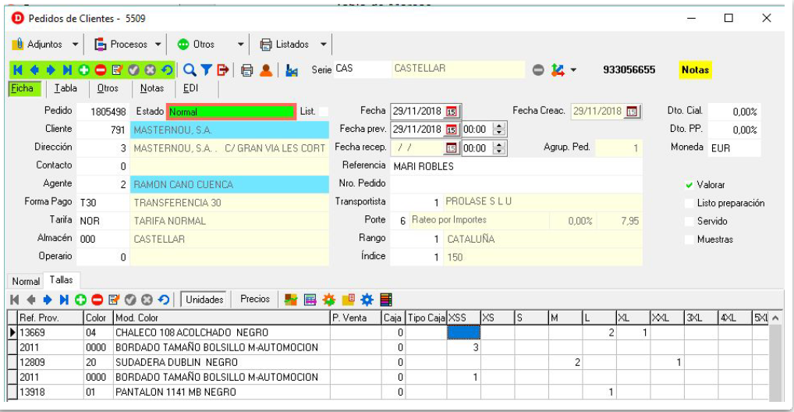Enable the Listo preparación checkbox
This screenshot has width=794, height=412.
pos(689,204)
